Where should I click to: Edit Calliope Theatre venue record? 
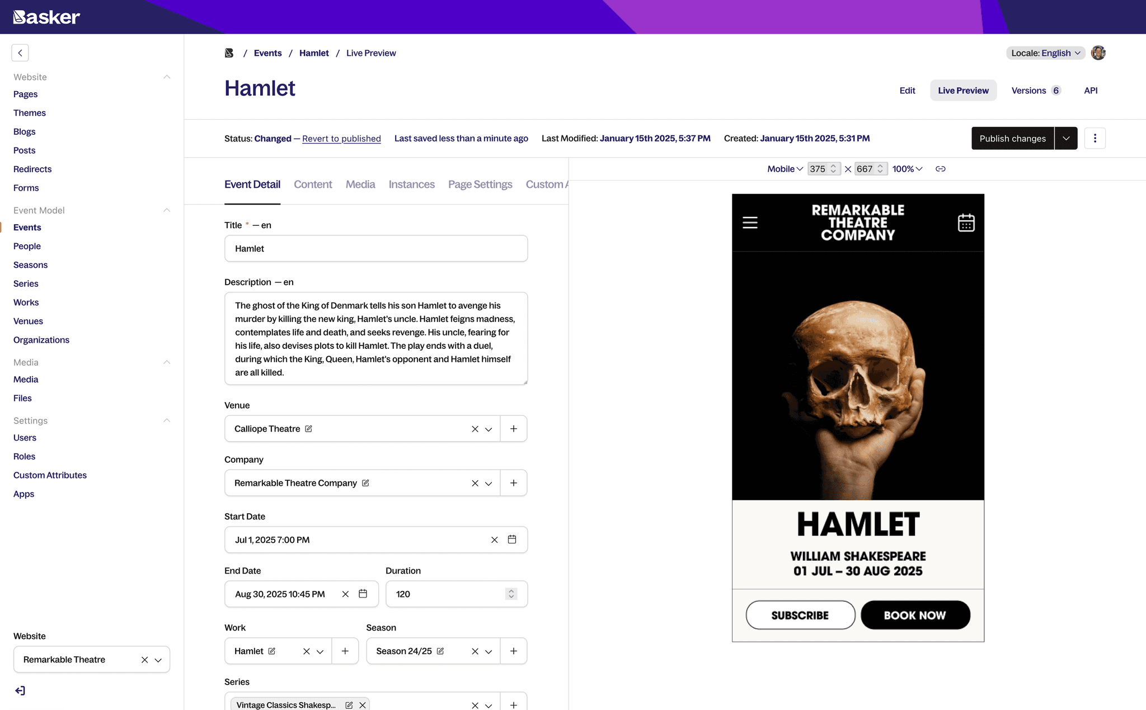tap(308, 429)
